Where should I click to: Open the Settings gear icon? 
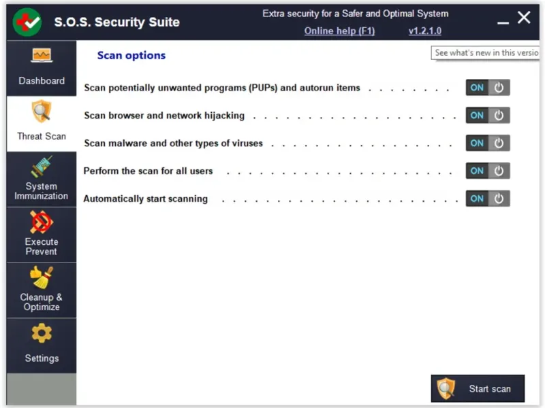42,333
